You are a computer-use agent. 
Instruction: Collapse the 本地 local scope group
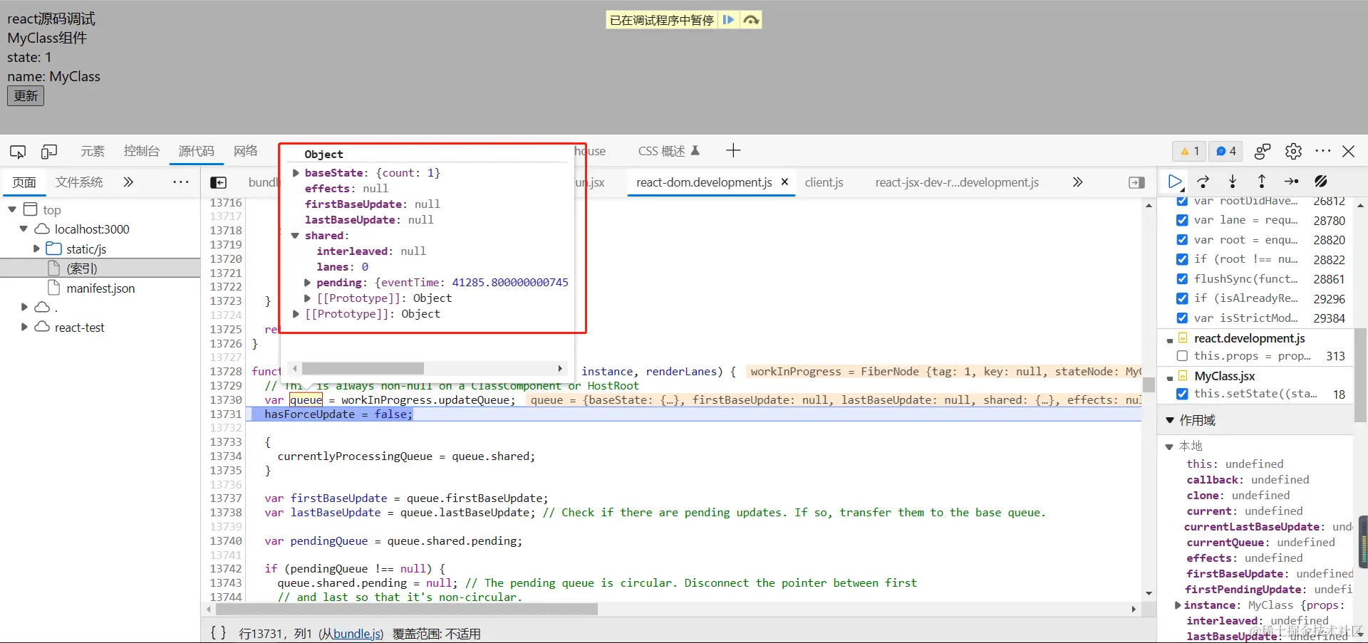tap(1169, 446)
